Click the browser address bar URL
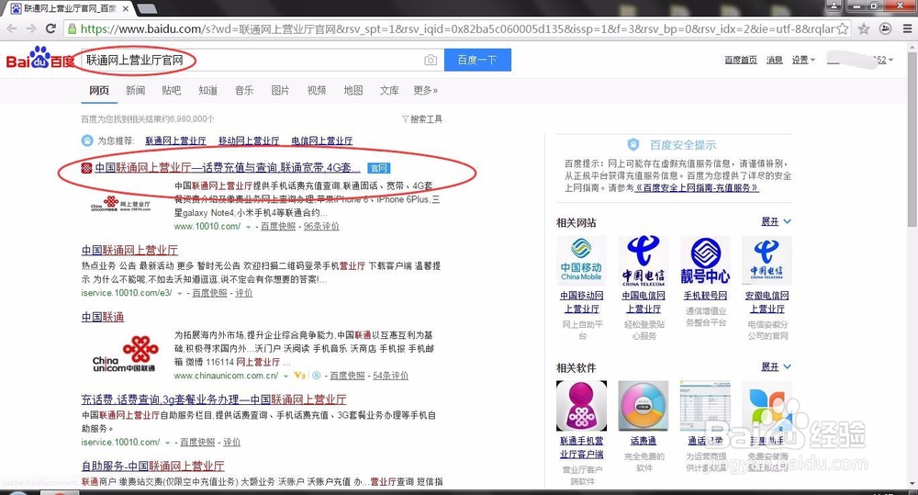This screenshot has width=918, height=495. point(456,28)
